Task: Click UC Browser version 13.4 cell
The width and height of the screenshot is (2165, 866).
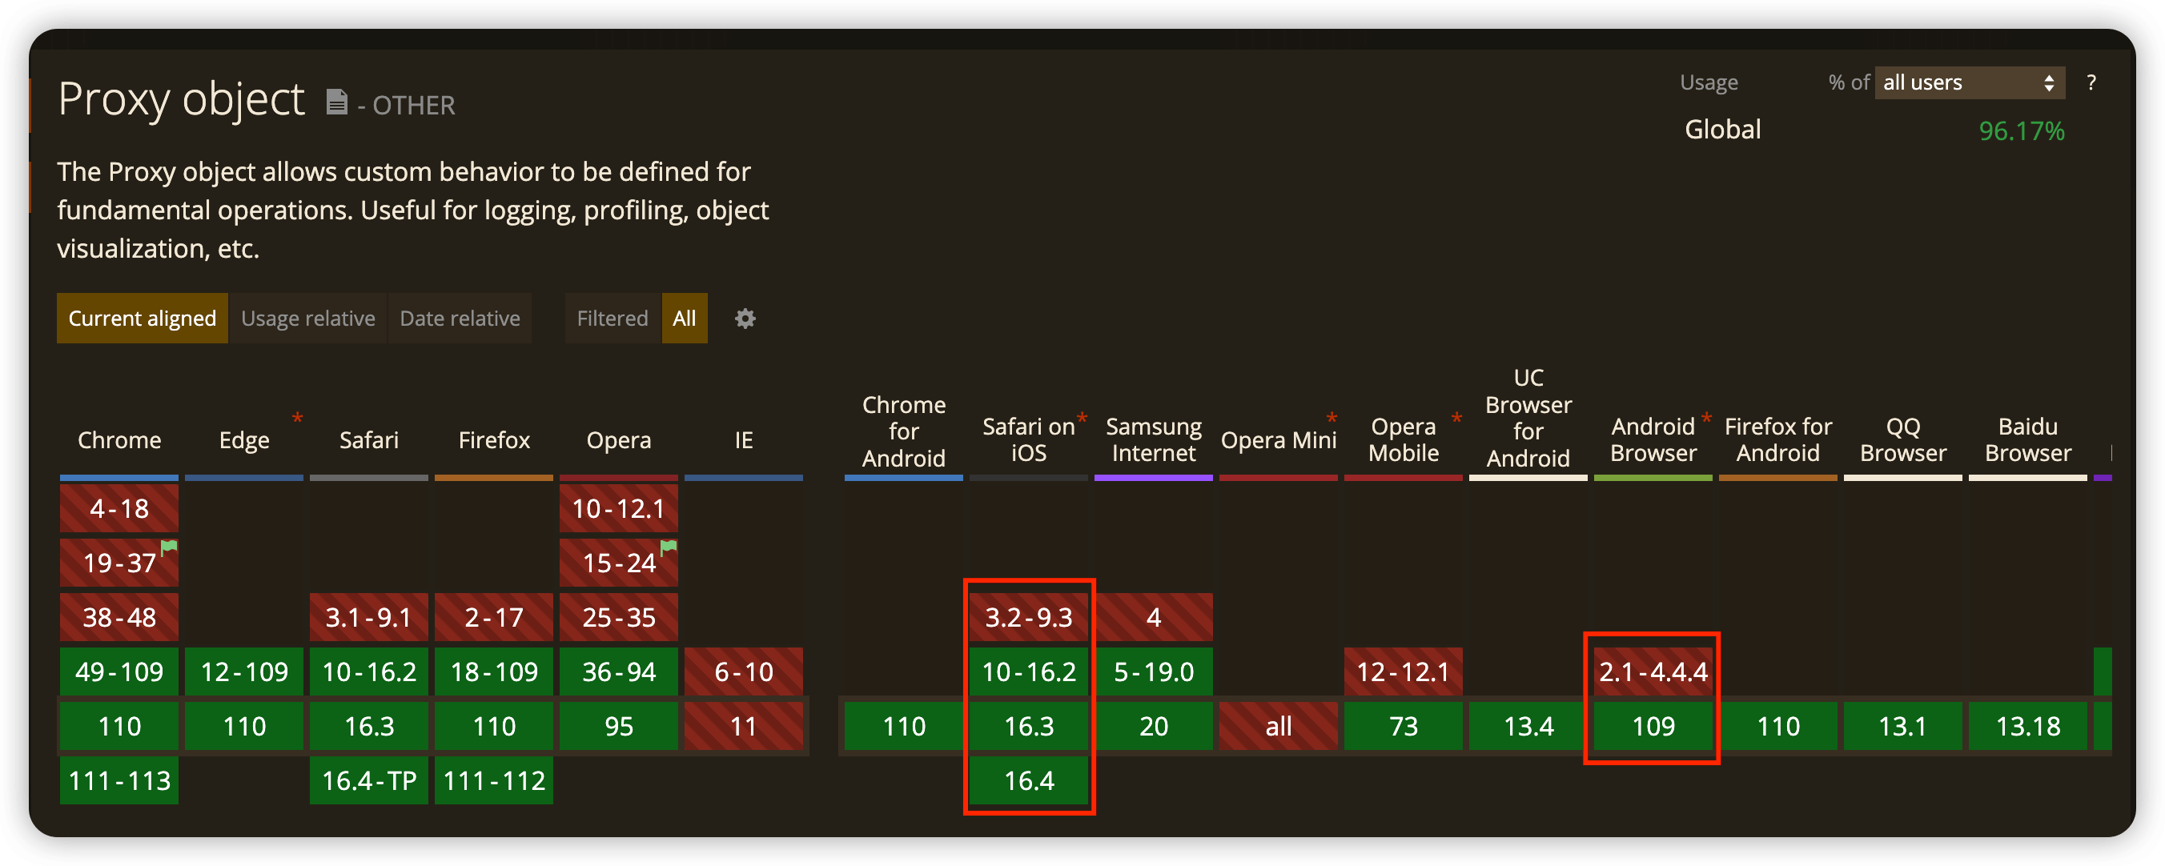Action: [1528, 727]
